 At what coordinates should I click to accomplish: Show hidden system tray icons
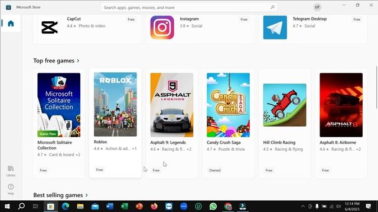pos(303,207)
